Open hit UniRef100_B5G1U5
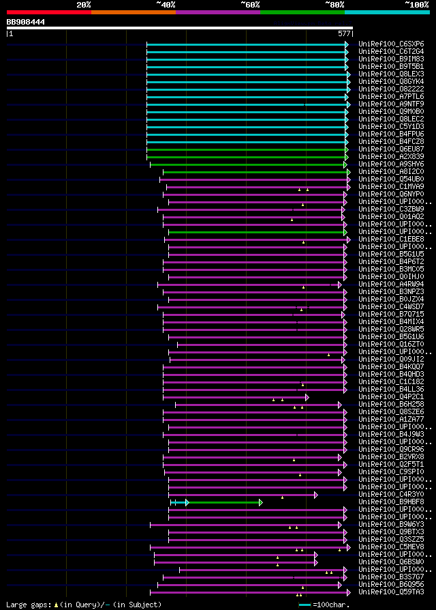 pos(391,254)
